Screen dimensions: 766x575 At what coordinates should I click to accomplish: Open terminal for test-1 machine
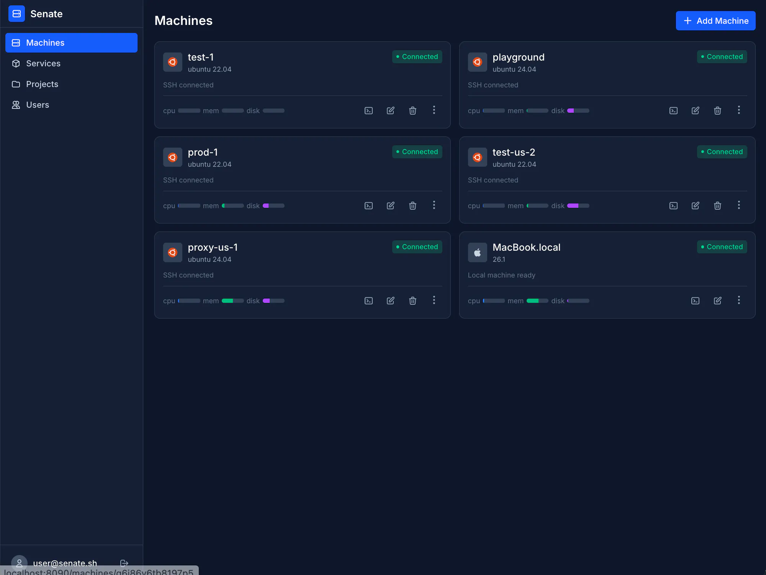(x=368, y=110)
